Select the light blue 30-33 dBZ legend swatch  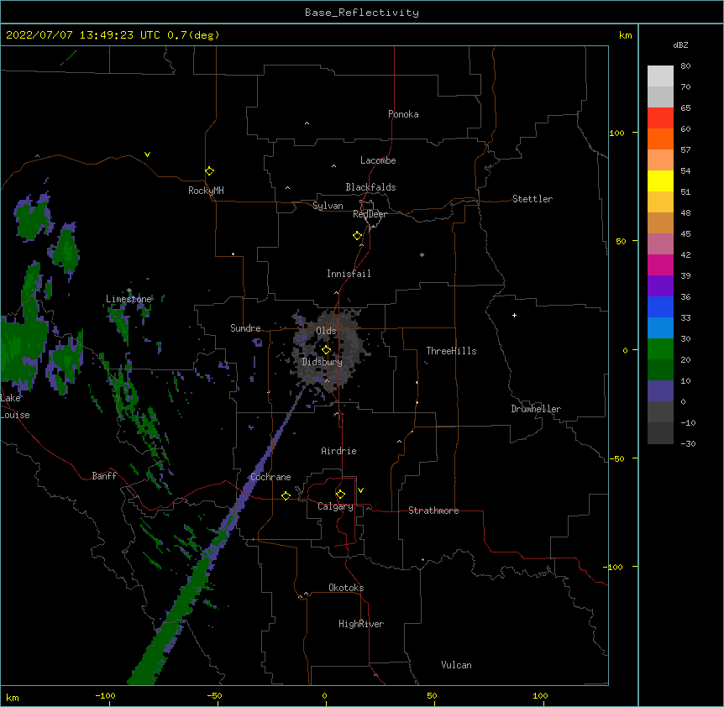660,328
